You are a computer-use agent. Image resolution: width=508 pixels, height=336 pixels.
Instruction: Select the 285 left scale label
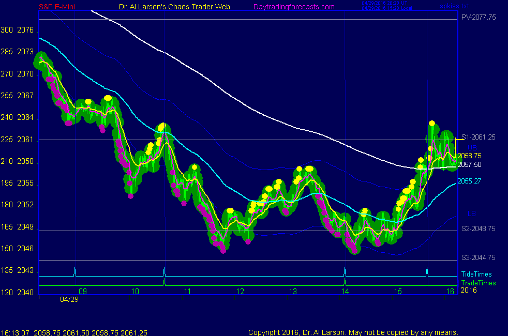(x=7, y=52)
